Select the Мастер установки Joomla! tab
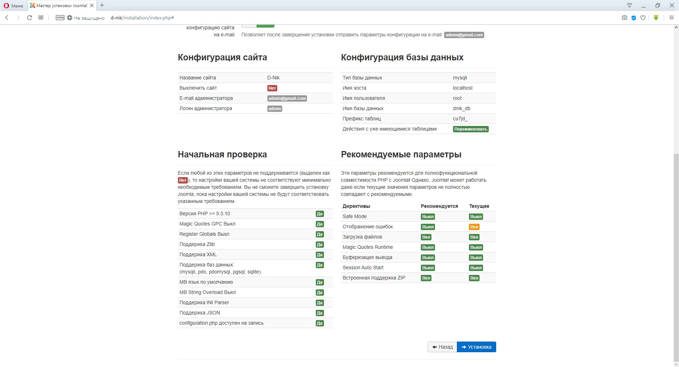The image size is (679, 367). [x=62, y=6]
